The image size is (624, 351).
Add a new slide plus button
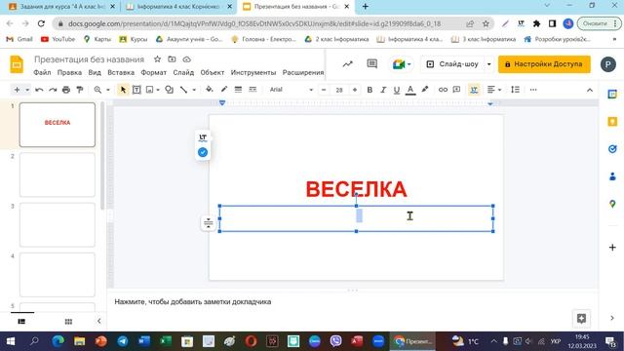point(17,90)
